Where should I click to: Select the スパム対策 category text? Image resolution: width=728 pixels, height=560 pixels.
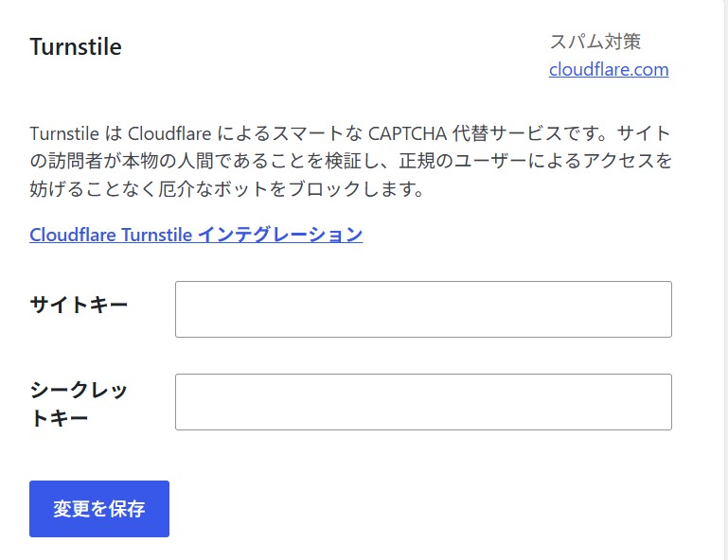click(x=595, y=42)
